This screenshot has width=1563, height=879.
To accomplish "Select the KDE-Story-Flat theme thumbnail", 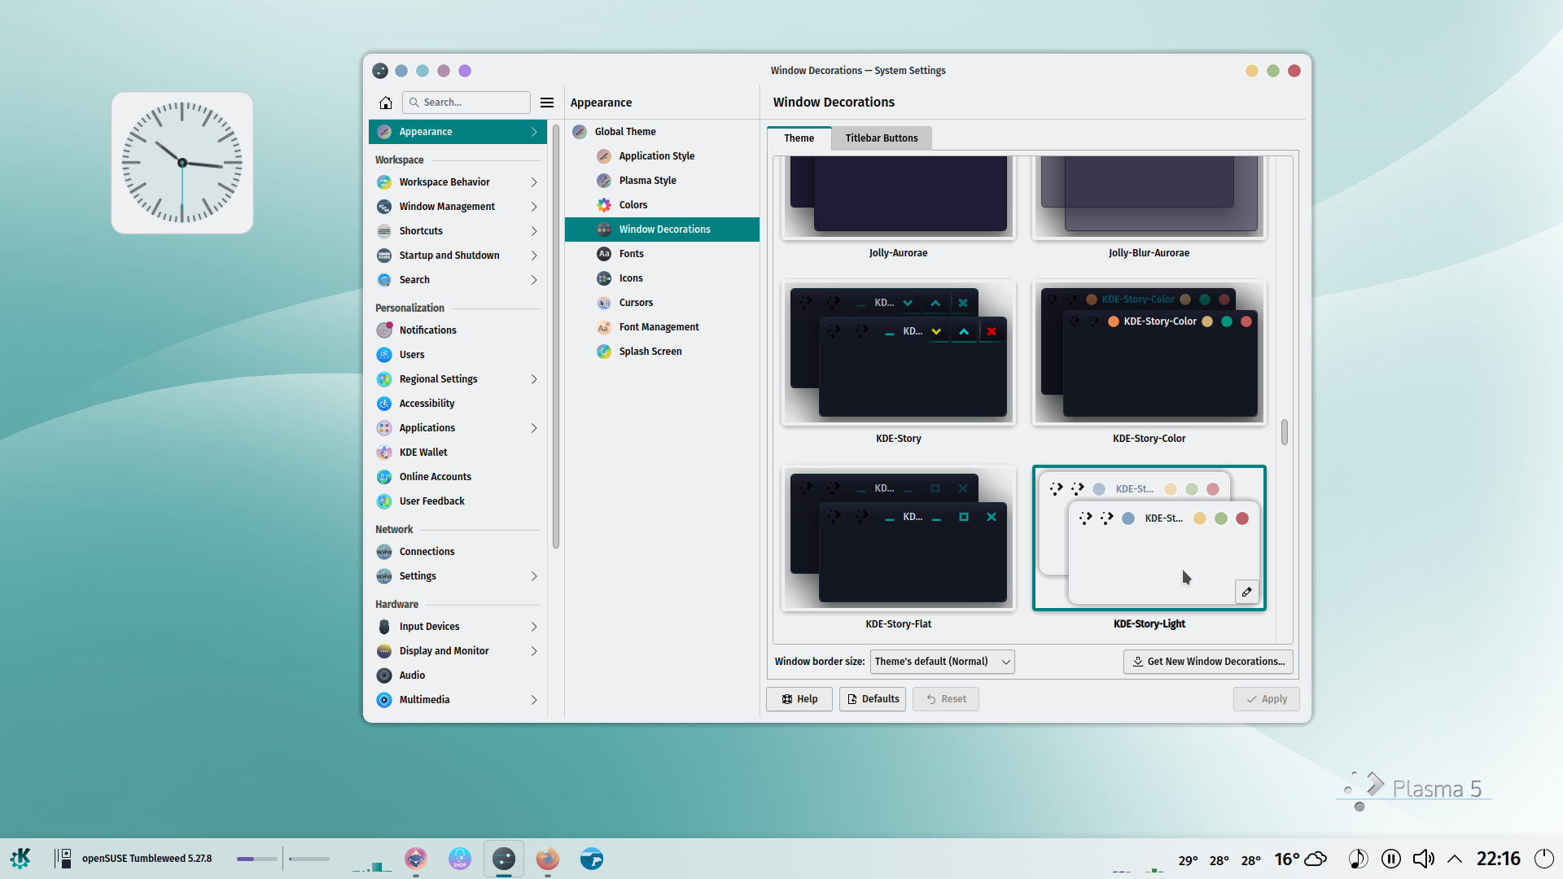I will click(898, 538).
